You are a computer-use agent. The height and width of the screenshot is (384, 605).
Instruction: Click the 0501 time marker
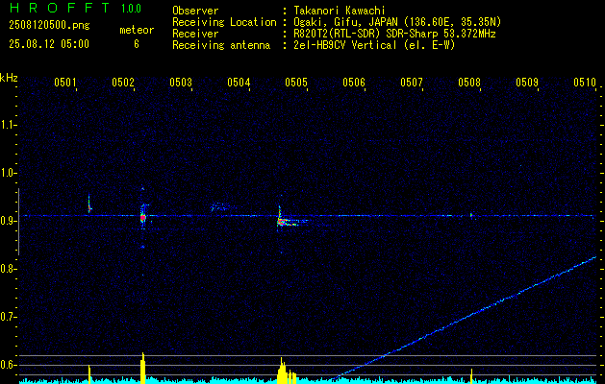[x=64, y=82]
